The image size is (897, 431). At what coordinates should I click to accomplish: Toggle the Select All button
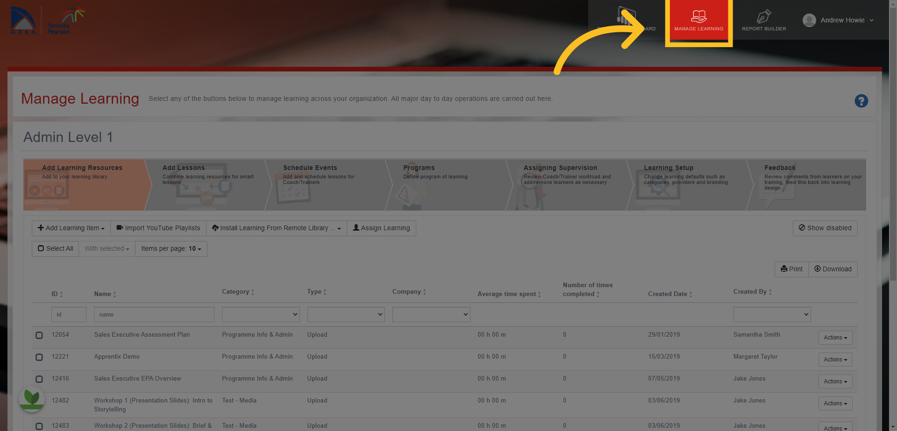[56, 248]
